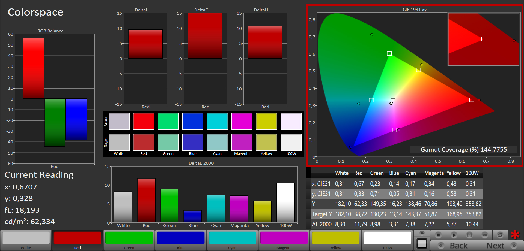Screen dimensions: 524x251
Task: Go to previous step with Back
Action: click(x=454, y=246)
